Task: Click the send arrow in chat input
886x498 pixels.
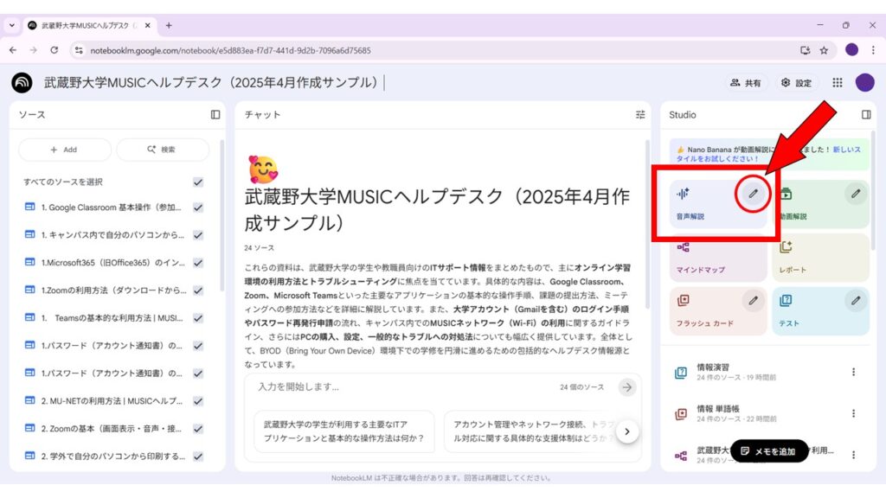Action: [x=627, y=387]
